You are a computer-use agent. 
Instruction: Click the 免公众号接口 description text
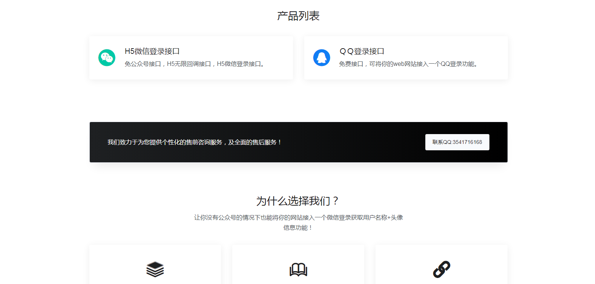click(x=196, y=64)
